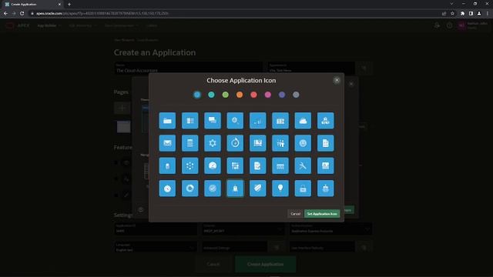Choose the donut ring chart icon
This screenshot has width=493, height=277.
click(x=190, y=189)
